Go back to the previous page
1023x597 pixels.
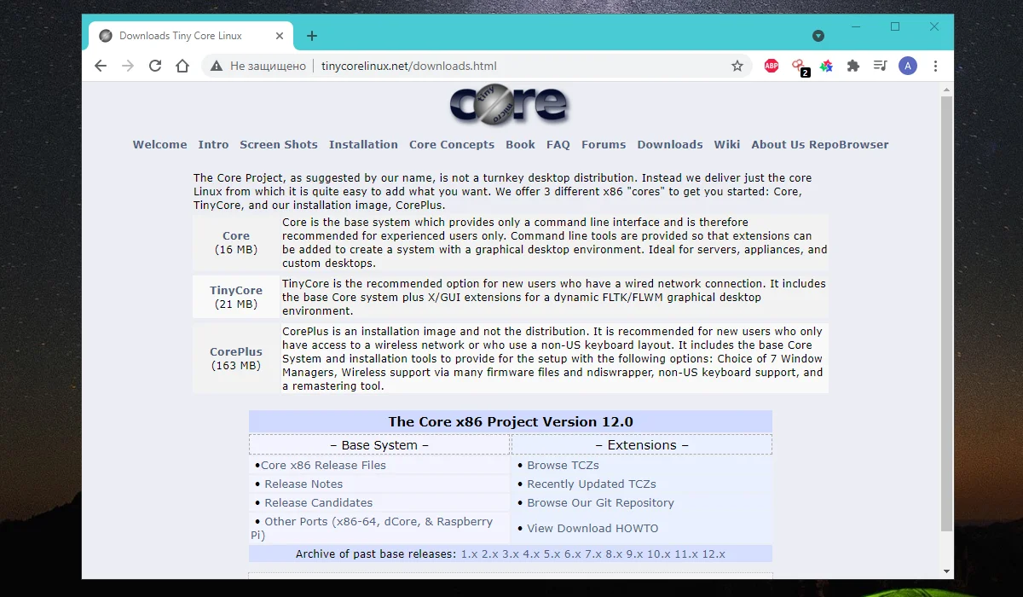pyautogui.click(x=101, y=66)
